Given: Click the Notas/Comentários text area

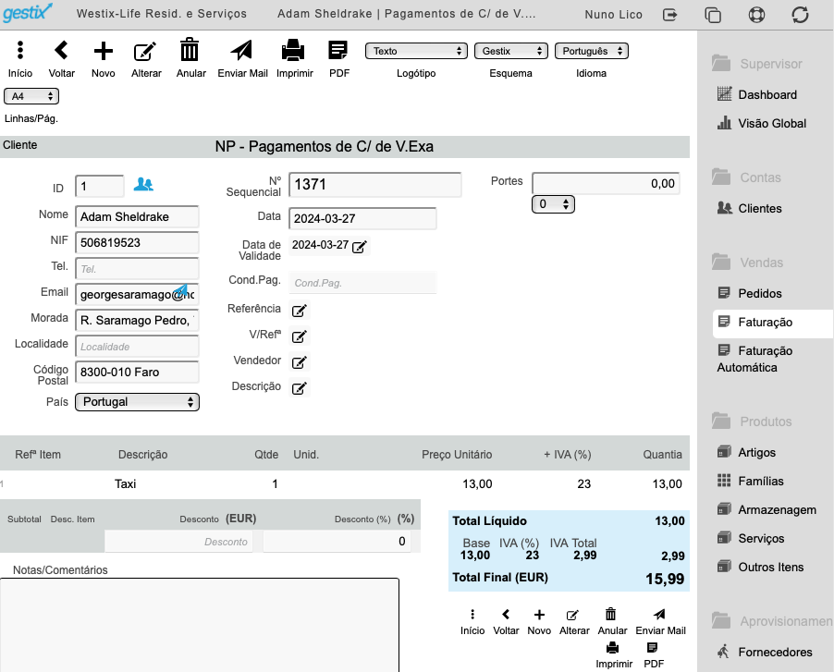Looking at the screenshot, I should click(200, 625).
